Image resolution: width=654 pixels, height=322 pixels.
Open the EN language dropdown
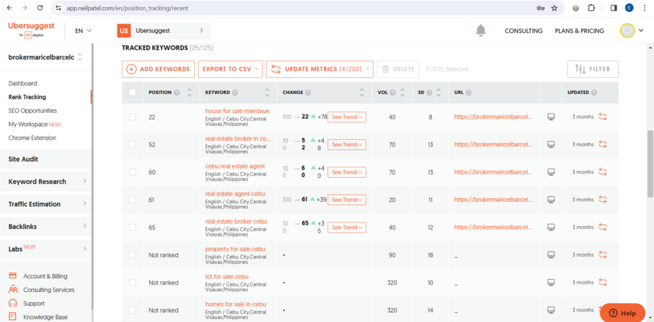(84, 31)
